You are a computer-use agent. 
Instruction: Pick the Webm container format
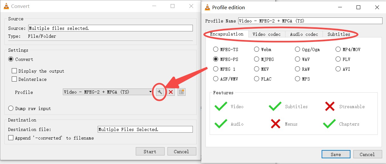[x=257, y=49]
